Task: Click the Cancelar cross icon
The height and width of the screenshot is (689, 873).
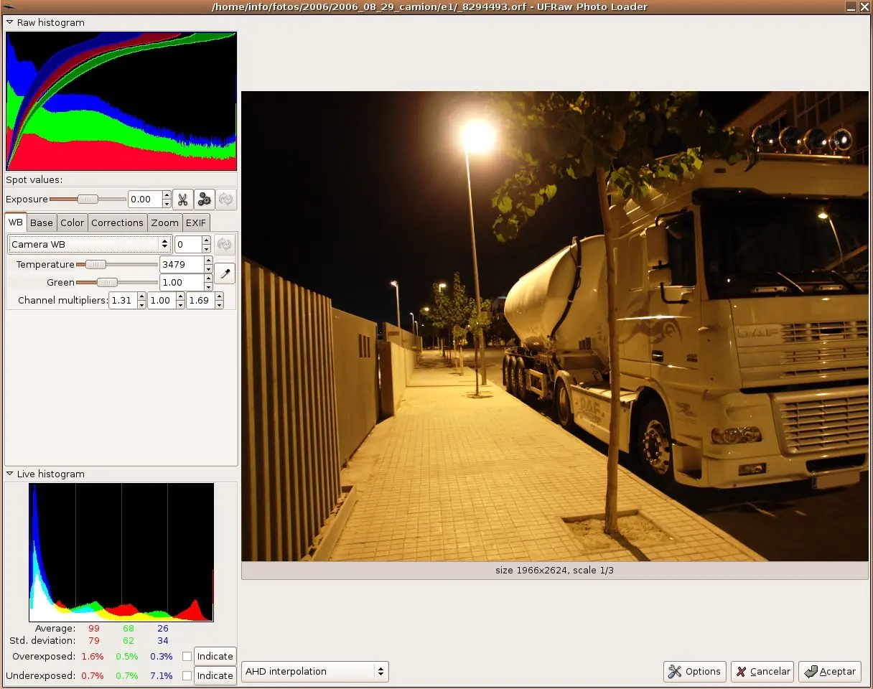Action: tap(742, 672)
